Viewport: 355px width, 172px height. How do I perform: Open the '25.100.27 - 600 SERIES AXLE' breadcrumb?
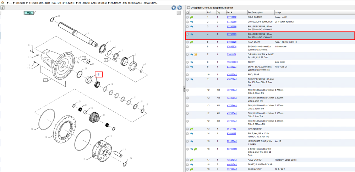point(134,3)
